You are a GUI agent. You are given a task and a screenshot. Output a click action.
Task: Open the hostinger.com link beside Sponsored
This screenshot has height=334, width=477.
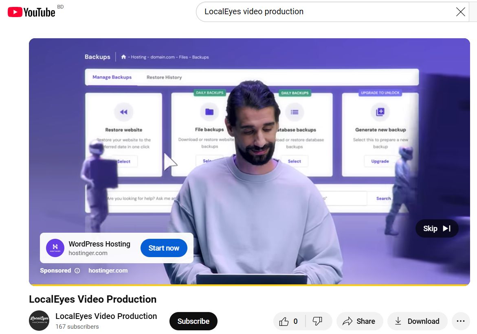tap(108, 271)
